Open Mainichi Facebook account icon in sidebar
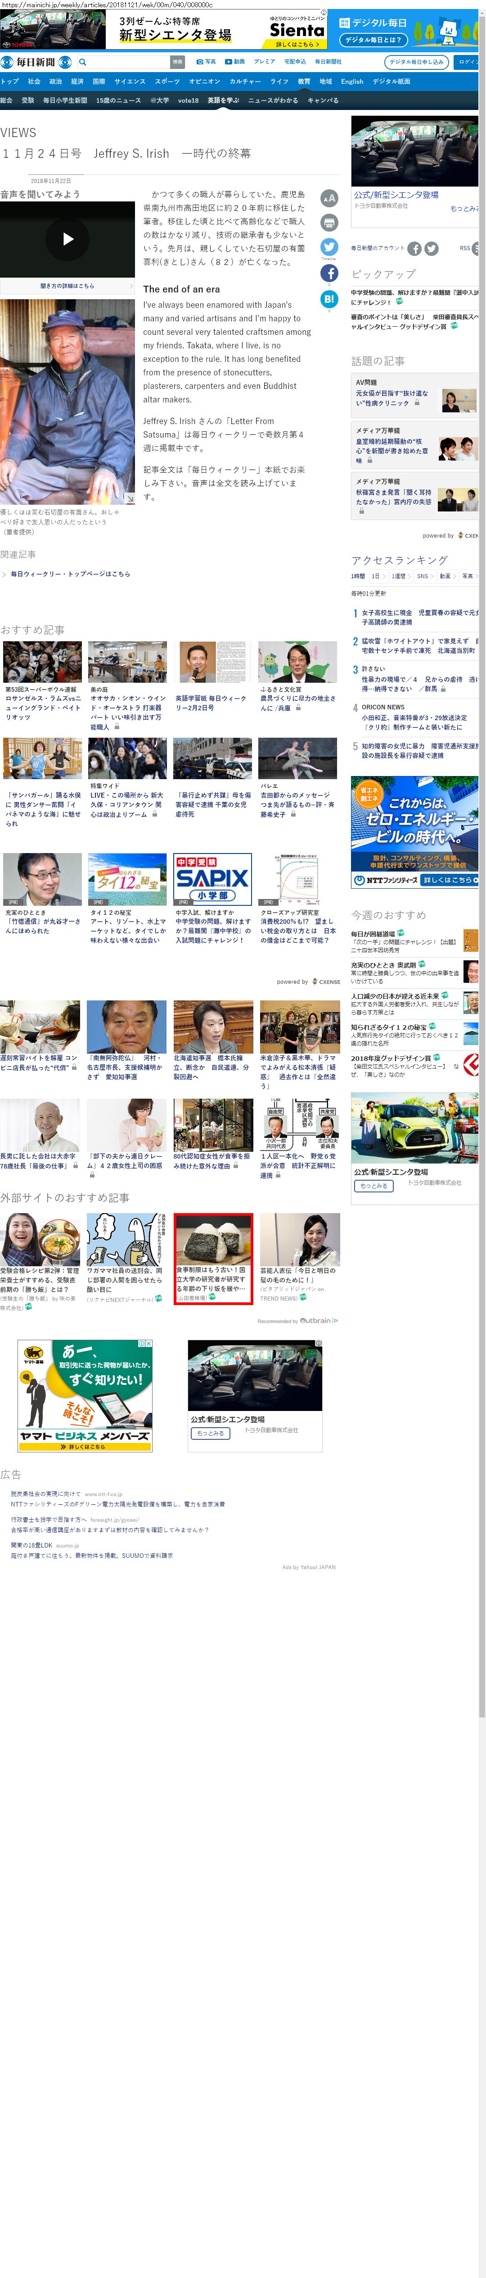Image resolution: width=486 pixels, height=2278 pixels. coord(414,249)
